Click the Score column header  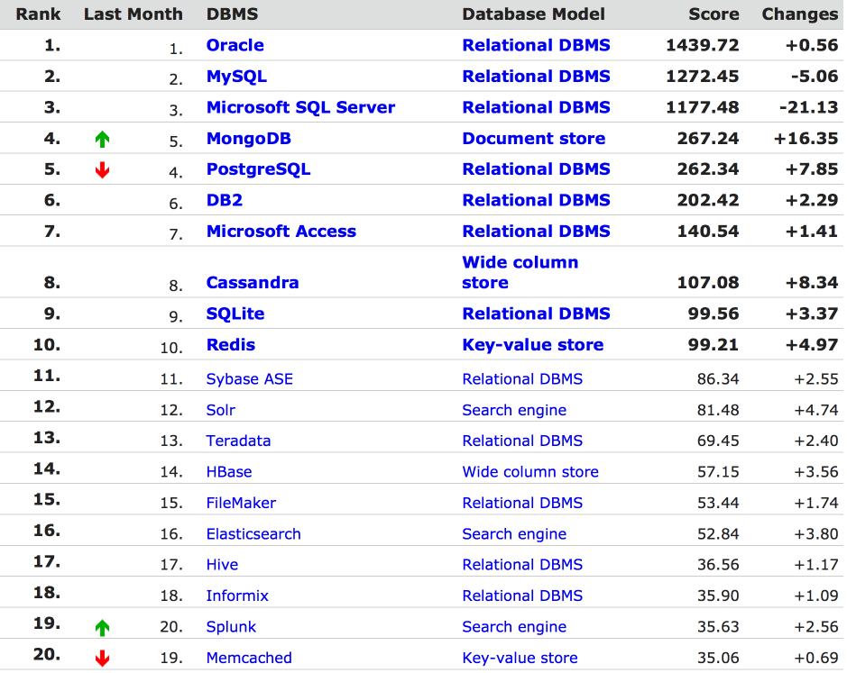(x=713, y=14)
